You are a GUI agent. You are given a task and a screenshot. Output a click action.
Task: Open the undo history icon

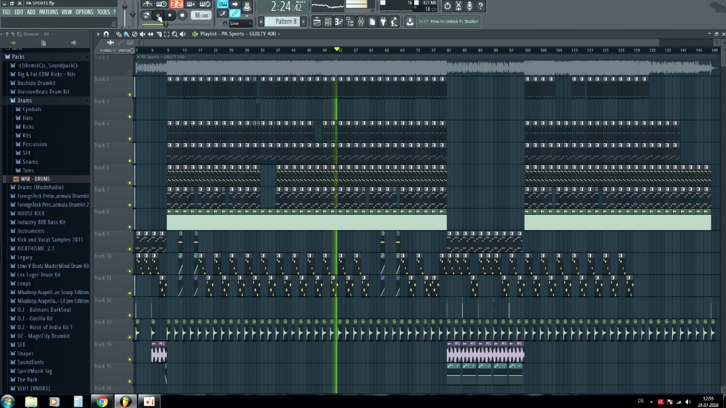coord(448,6)
